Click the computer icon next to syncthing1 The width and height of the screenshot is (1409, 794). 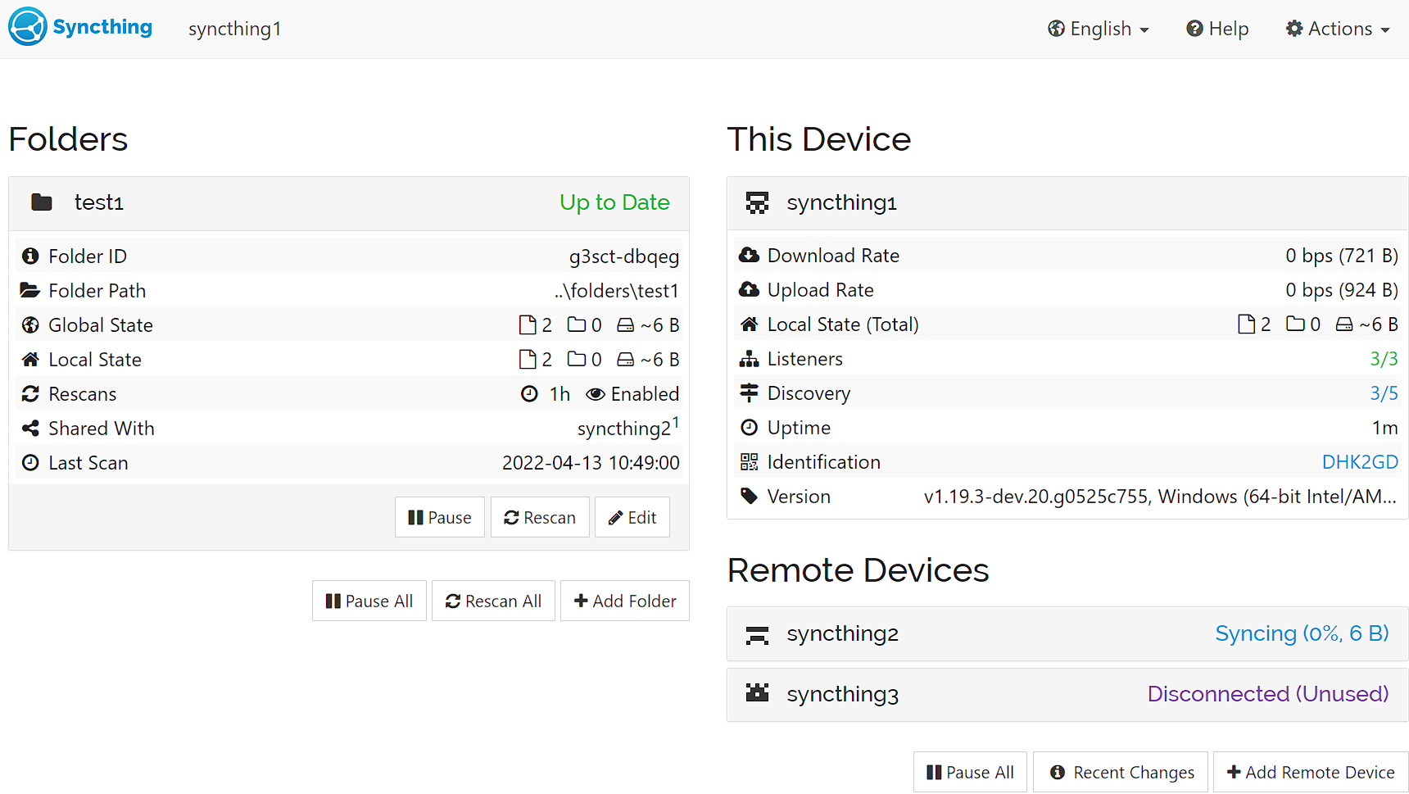pyautogui.click(x=758, y=202)
